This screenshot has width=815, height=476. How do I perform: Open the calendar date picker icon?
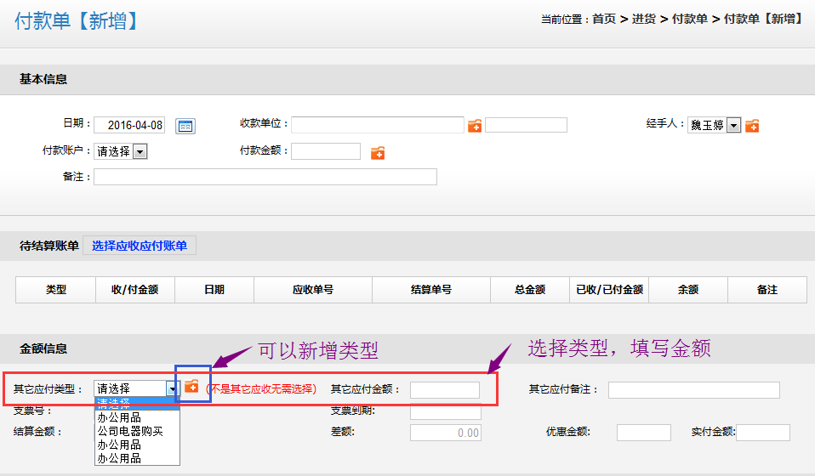(x=185, y=126)
